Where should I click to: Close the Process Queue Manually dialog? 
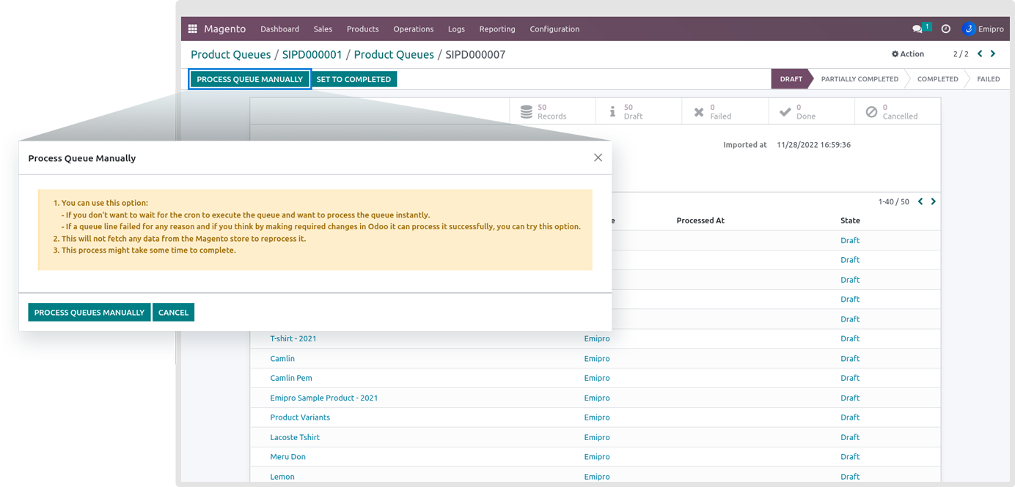[598, 157]
